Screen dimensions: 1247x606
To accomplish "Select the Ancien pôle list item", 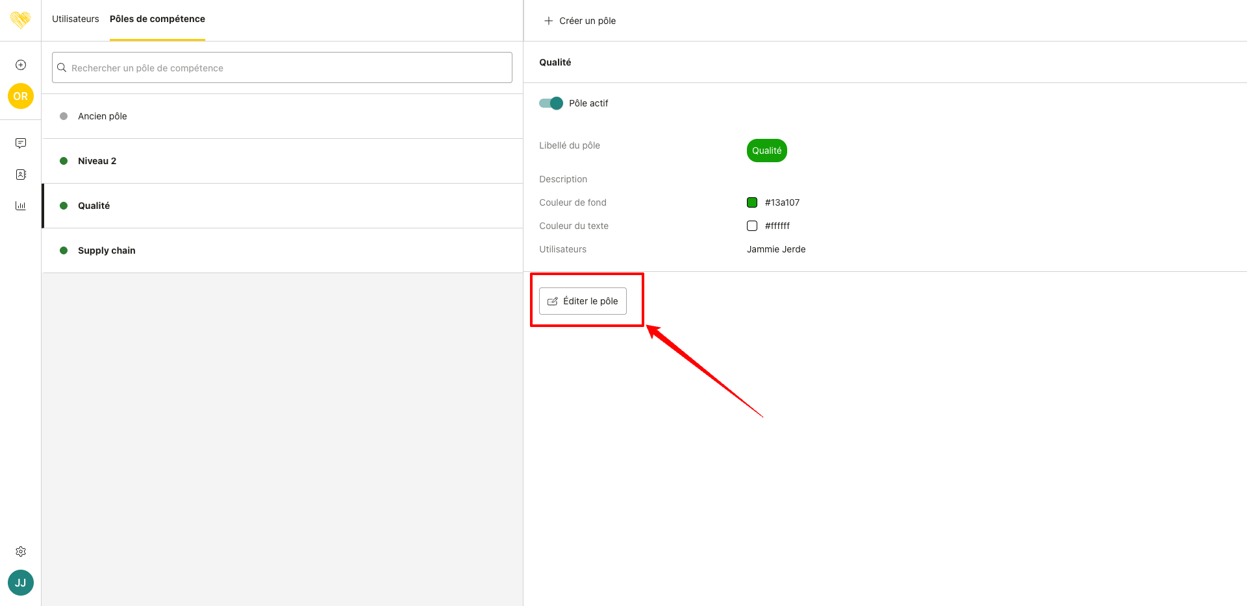I will [103, 116].
